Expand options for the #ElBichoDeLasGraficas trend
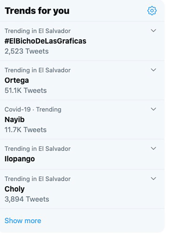The image size is (170, 238). (153, 31)
